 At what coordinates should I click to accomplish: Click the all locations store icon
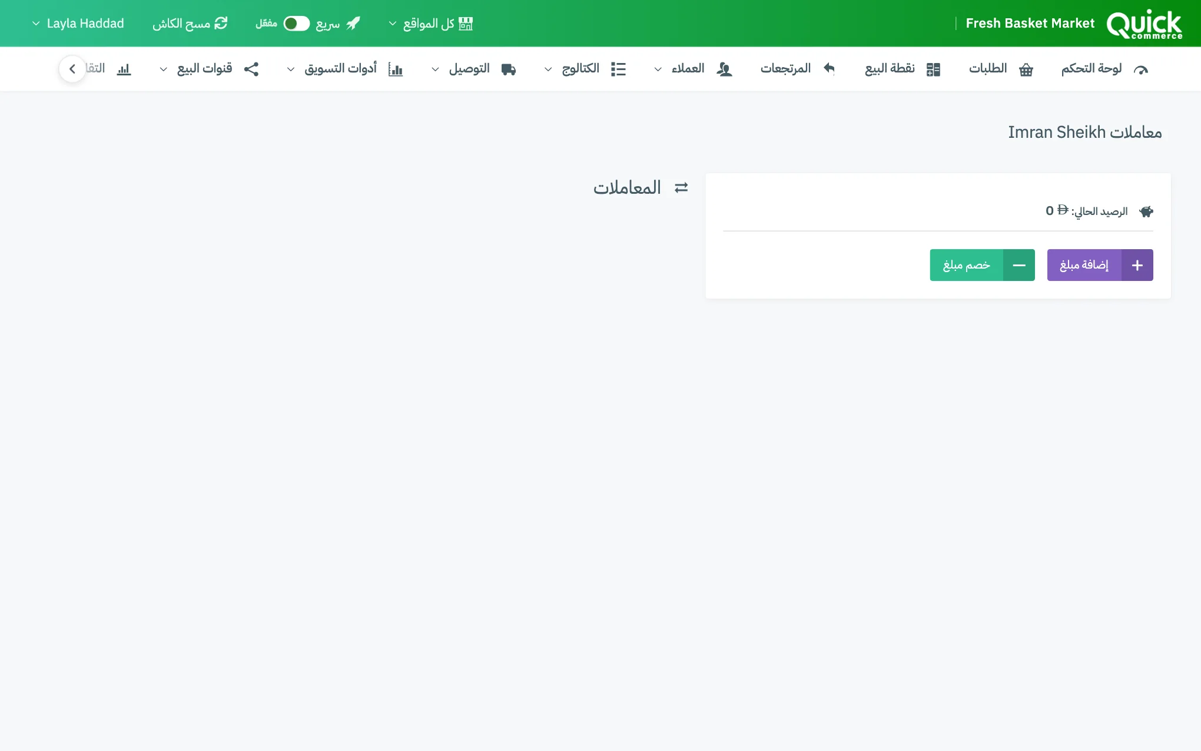[466, 24]
